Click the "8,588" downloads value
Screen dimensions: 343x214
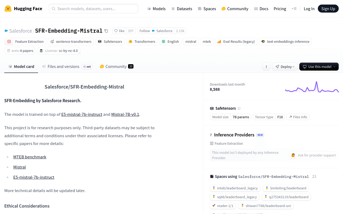(x=215, y=89)
